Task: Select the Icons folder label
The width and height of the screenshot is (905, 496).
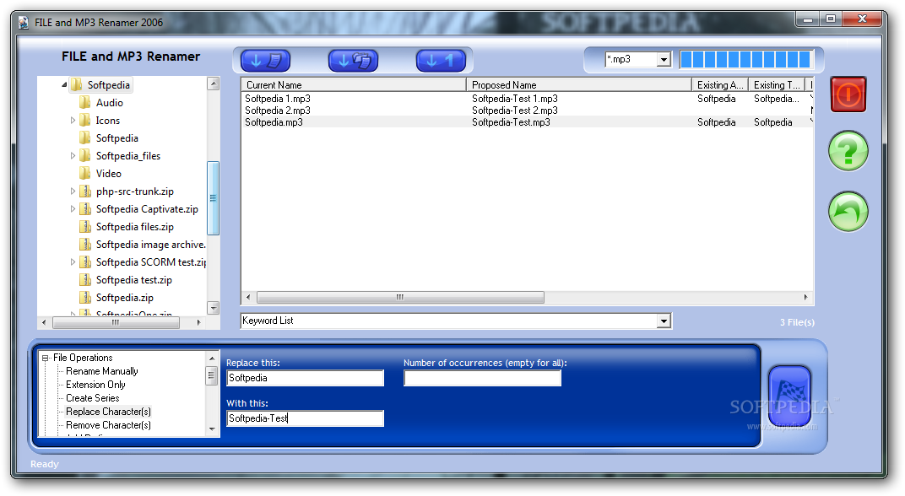Action: click(x=108, y=121)
